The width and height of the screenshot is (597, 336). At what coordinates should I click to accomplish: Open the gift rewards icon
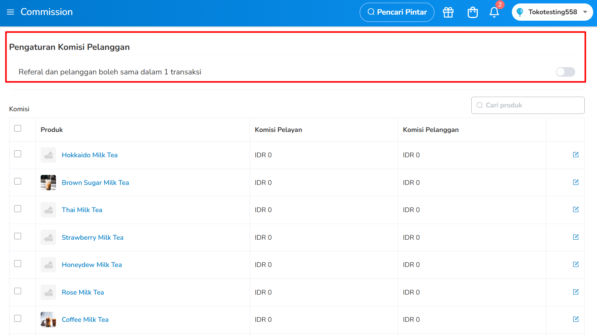[448, 12]
